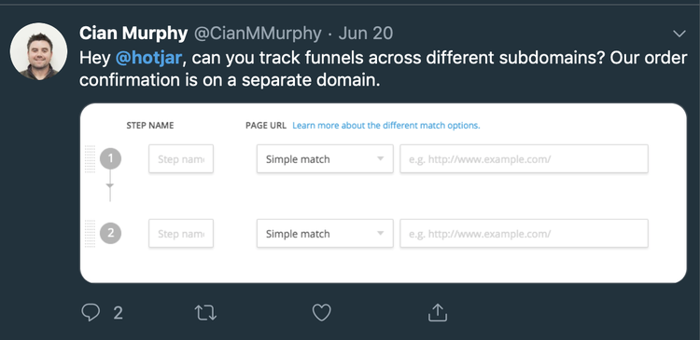Open step 2 Simple match dropdown
Viewport: 700px width, 340px height.
(325, 233)
